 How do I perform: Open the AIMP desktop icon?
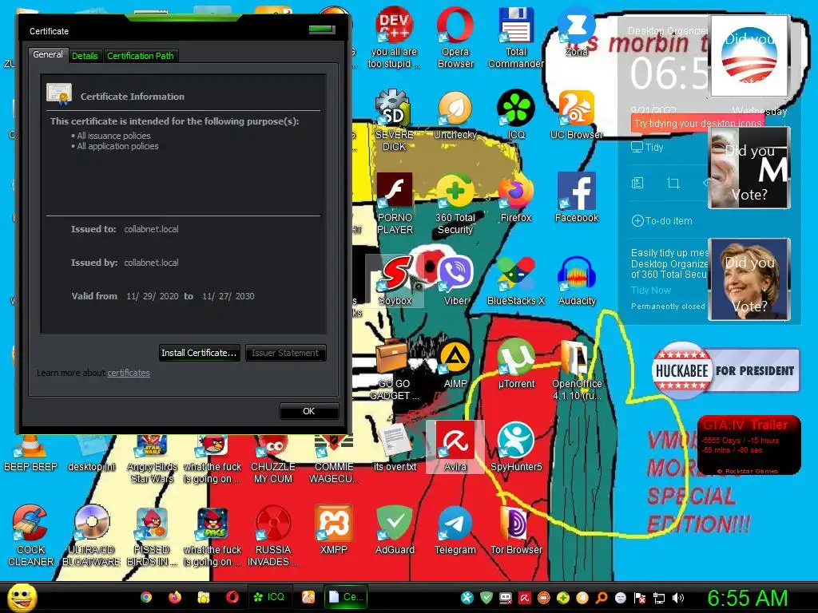pos(455,364)
